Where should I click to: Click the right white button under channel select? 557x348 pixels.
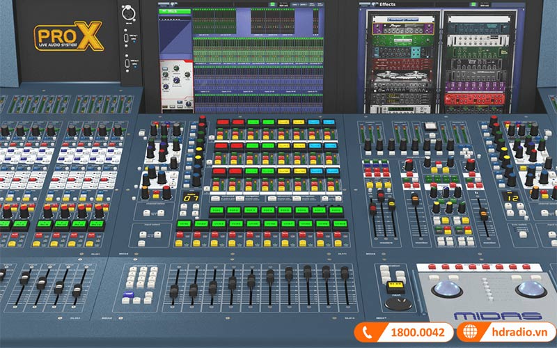(x=161, y=213)
